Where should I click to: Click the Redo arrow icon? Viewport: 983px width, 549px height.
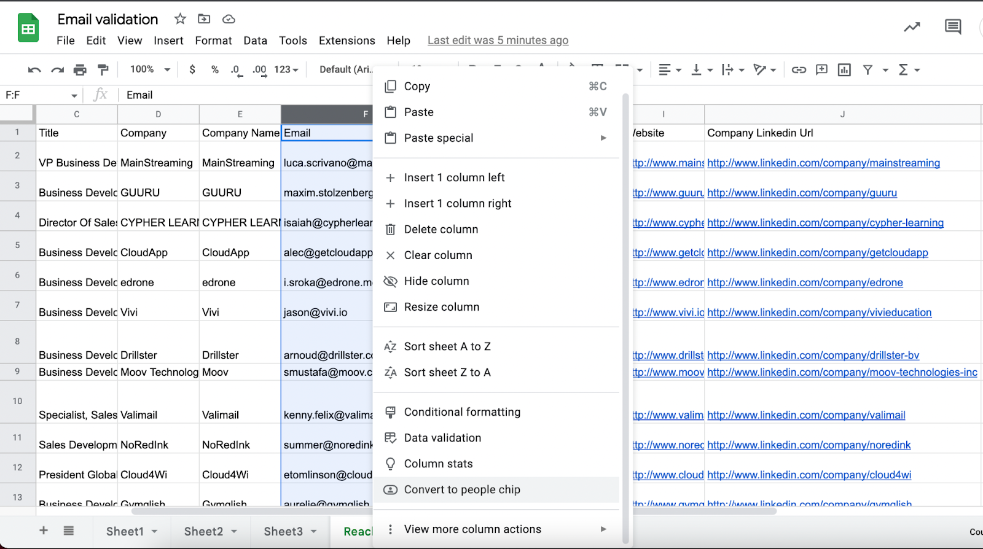click(57, 70)
